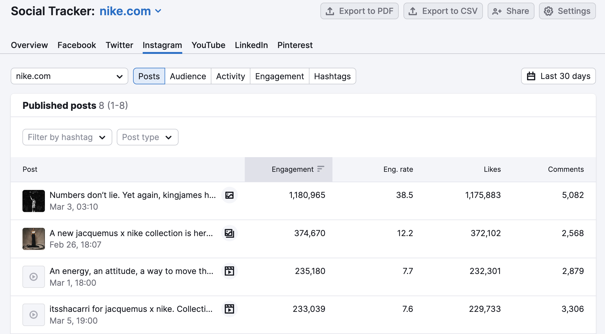Select the Hashtags view toggle
Image resolution: width=605 pixels, height=334 pixels.
click(x=332, y=76)
